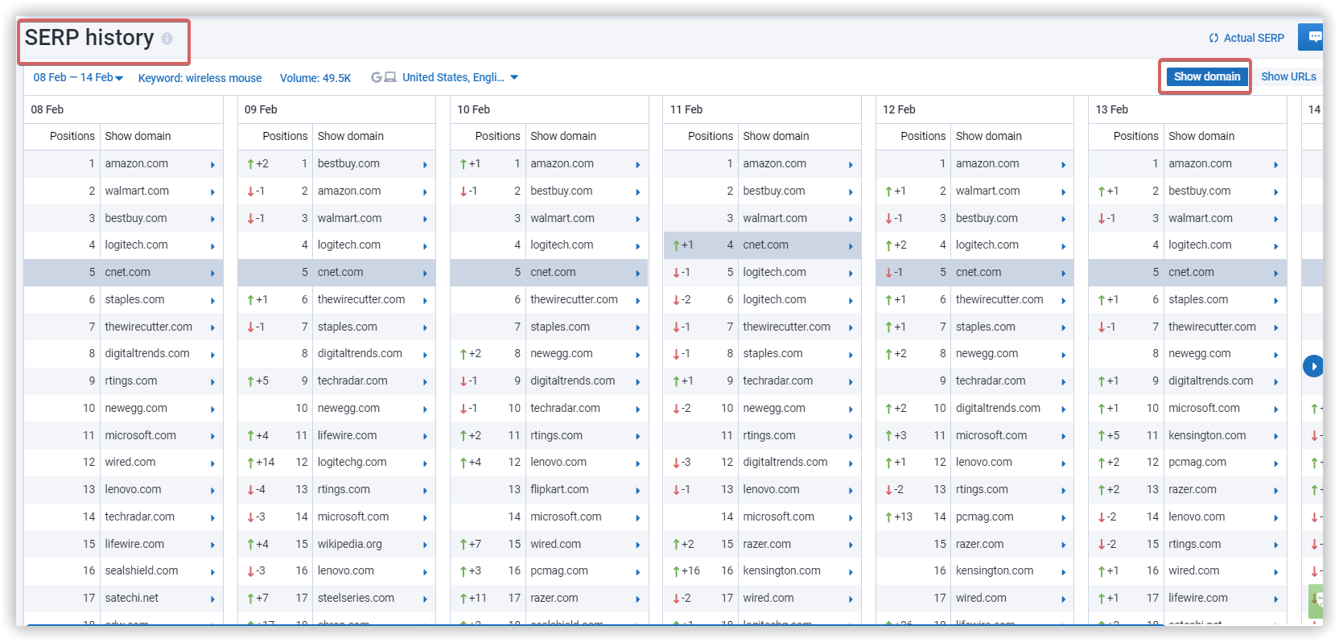Expand satechi.net row arrow under 08 Feb
1339x642 pixels.
[212, 599]
